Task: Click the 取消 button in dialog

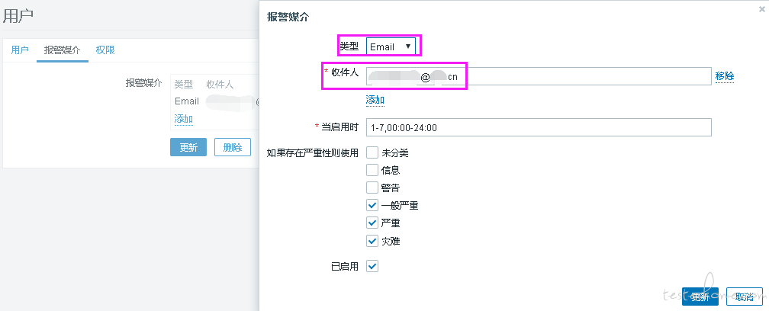Action: pos(744,297)
